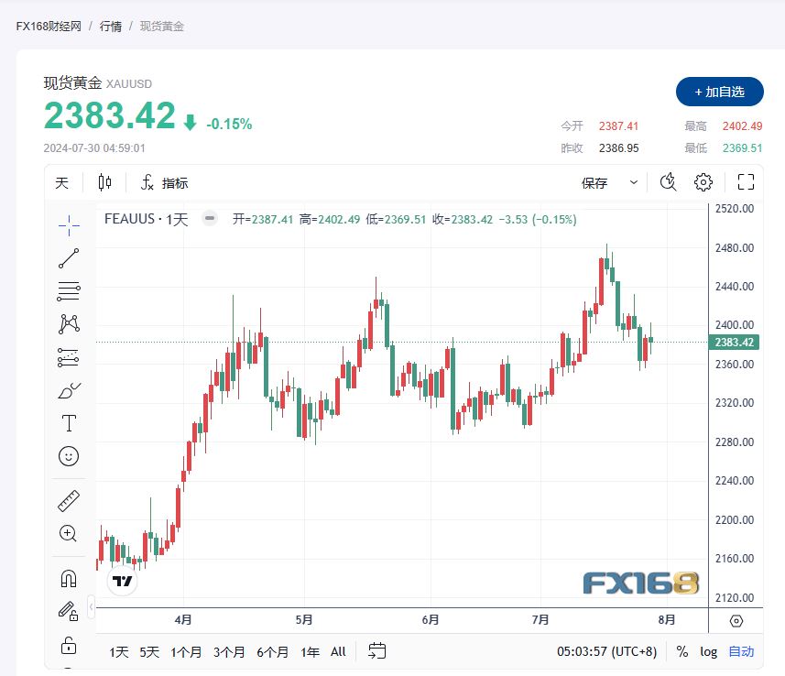Expand the 保存 dropdown arrow

[x=634, y=182]
